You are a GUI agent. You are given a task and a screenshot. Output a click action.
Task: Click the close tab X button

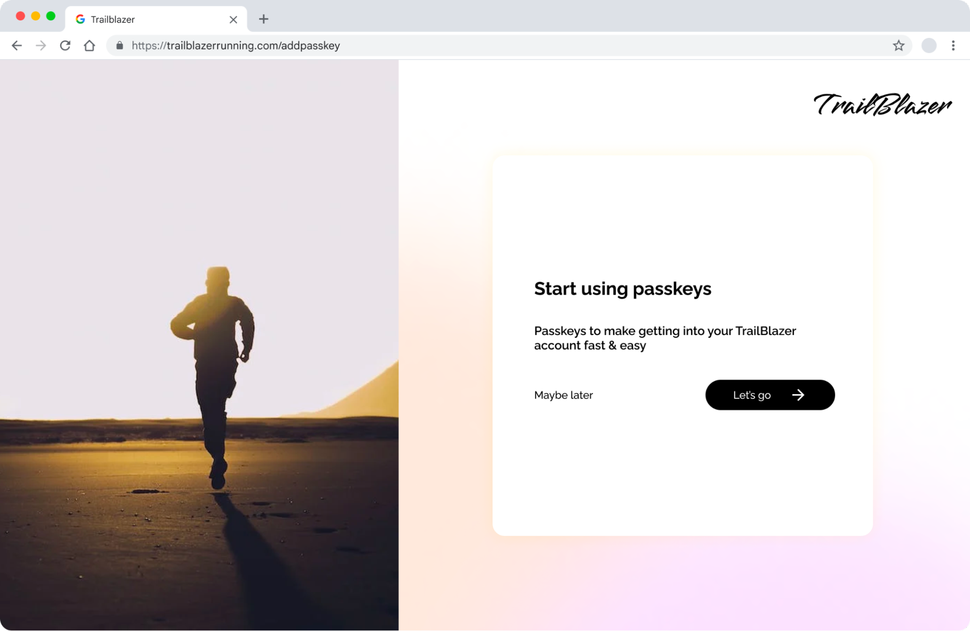(232, 19)
